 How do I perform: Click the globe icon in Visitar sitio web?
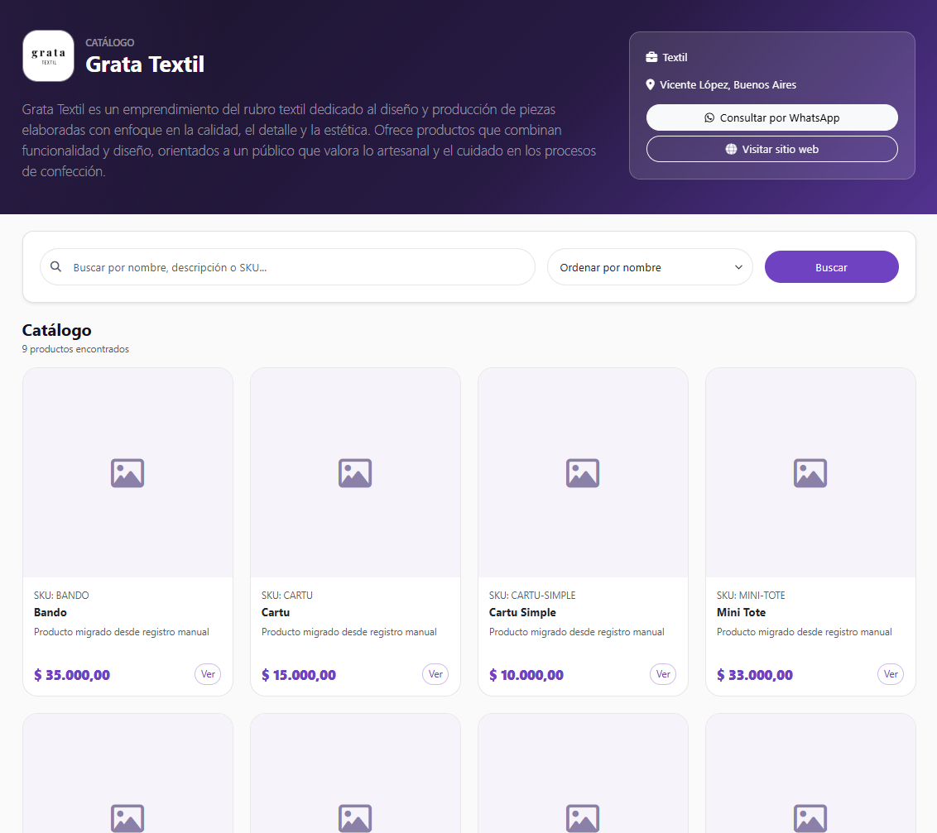731,149
